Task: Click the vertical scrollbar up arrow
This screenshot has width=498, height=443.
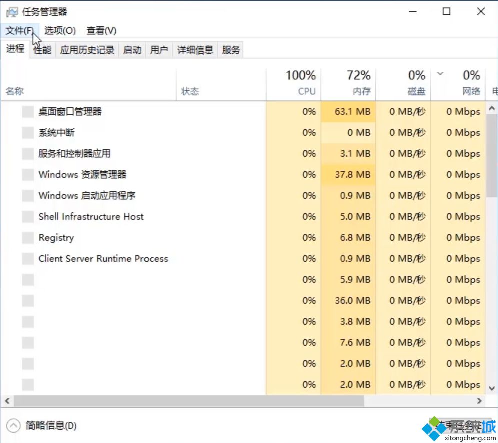Action: pos(492,108)
